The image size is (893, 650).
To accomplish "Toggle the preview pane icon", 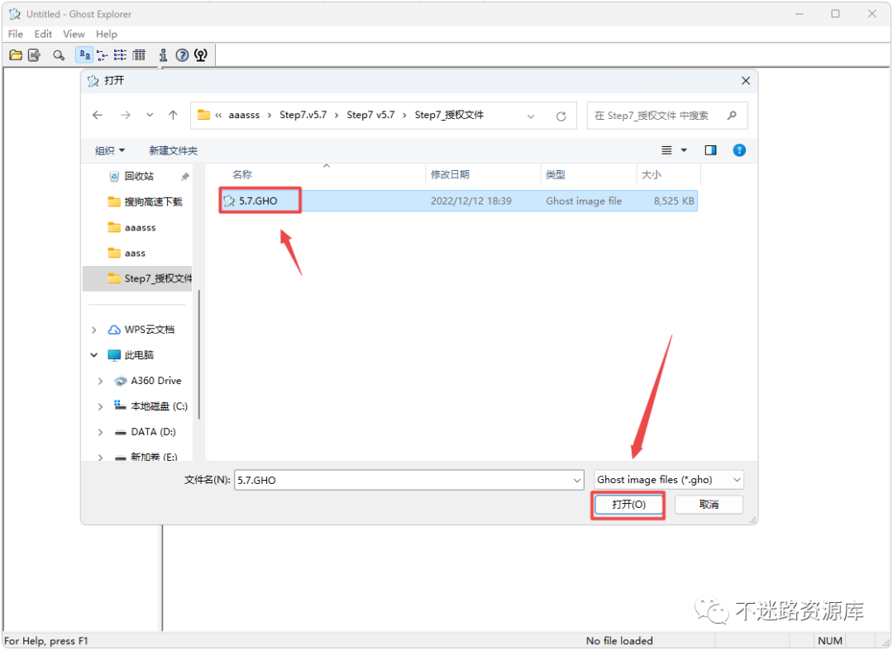I will [x=710, y=150].
